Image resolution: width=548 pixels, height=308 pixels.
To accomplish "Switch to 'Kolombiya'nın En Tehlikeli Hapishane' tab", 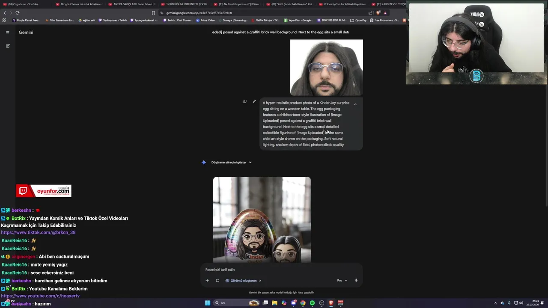I will point(342,4).
